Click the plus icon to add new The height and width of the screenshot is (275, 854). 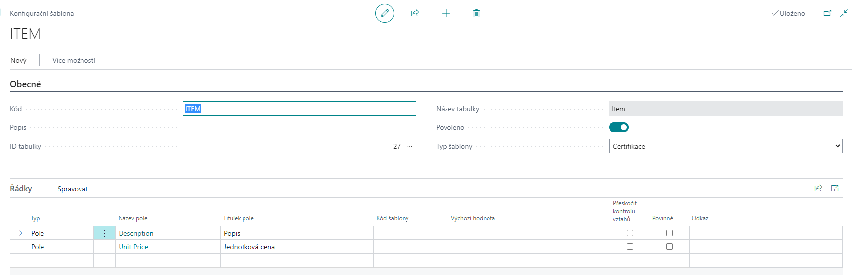446,13
